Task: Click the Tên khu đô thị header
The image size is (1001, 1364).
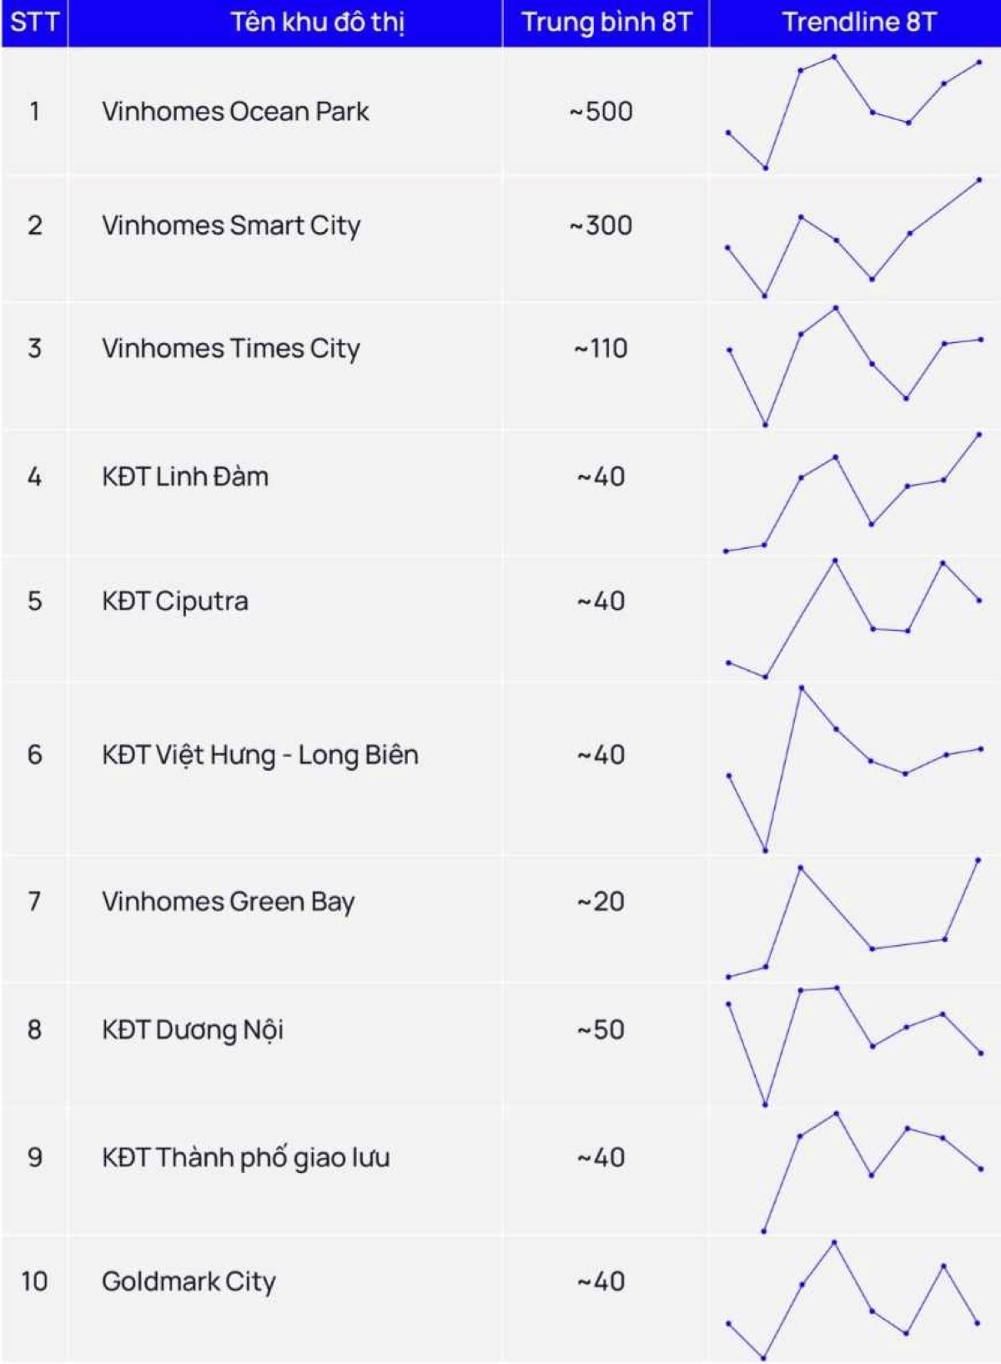Action: (x=317, y=22)
